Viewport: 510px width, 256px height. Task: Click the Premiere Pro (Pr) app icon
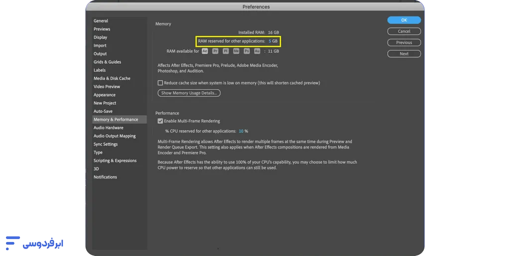(x=215, y=51)
